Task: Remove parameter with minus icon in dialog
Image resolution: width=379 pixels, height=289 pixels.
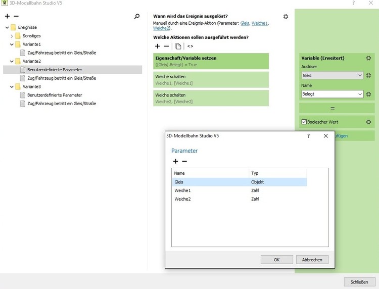Action: coord(184,161)
